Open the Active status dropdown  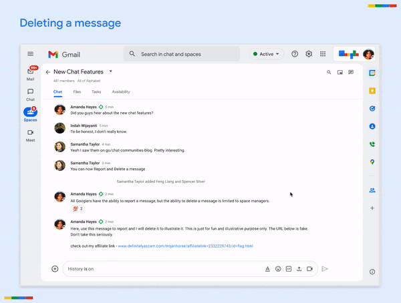pos(266,54)
